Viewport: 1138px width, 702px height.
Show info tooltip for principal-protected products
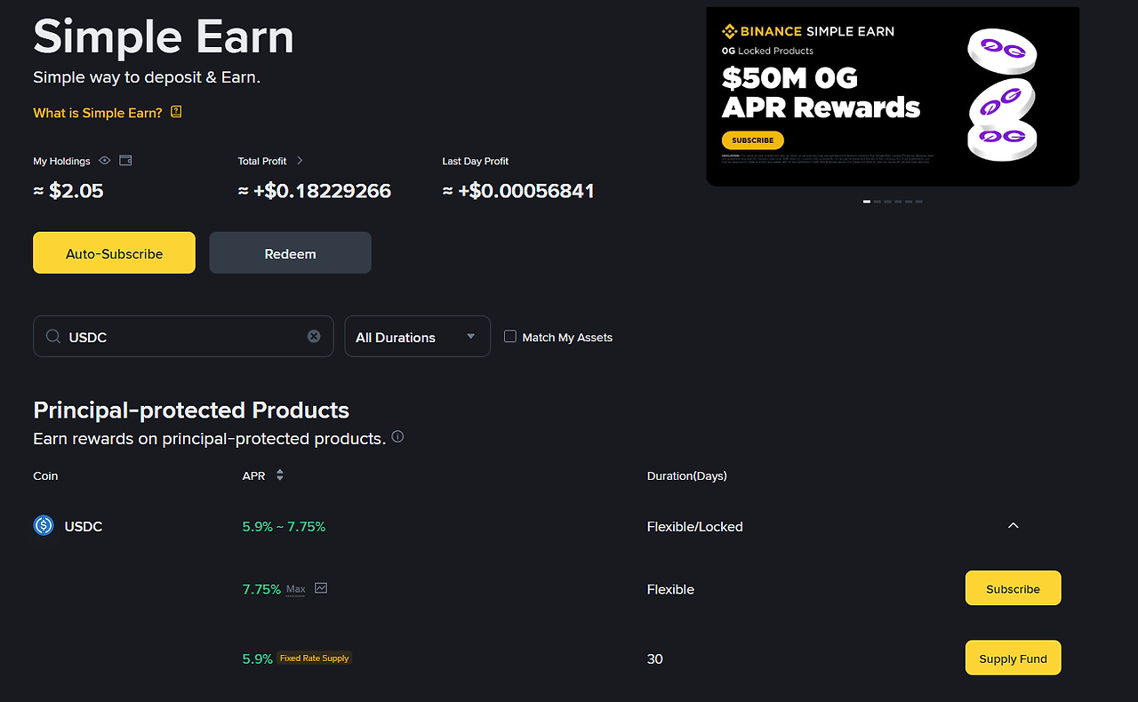tap(397, 437)
